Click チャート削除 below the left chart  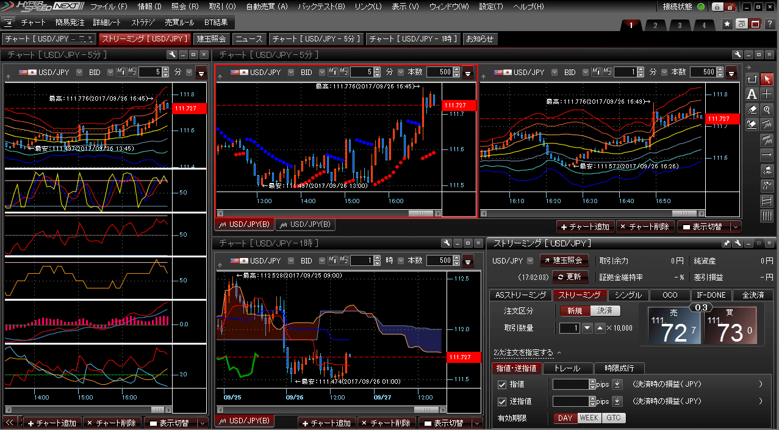point(112,423)
